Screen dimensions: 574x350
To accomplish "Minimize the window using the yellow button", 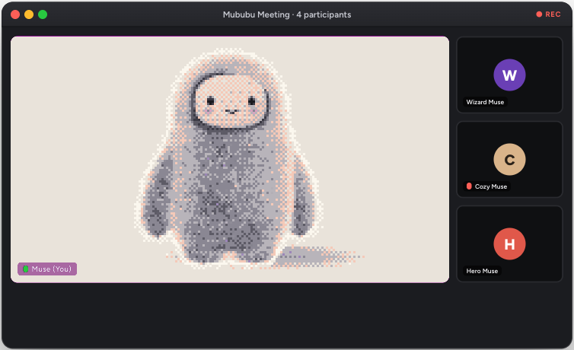I will (x=29, y=14).
